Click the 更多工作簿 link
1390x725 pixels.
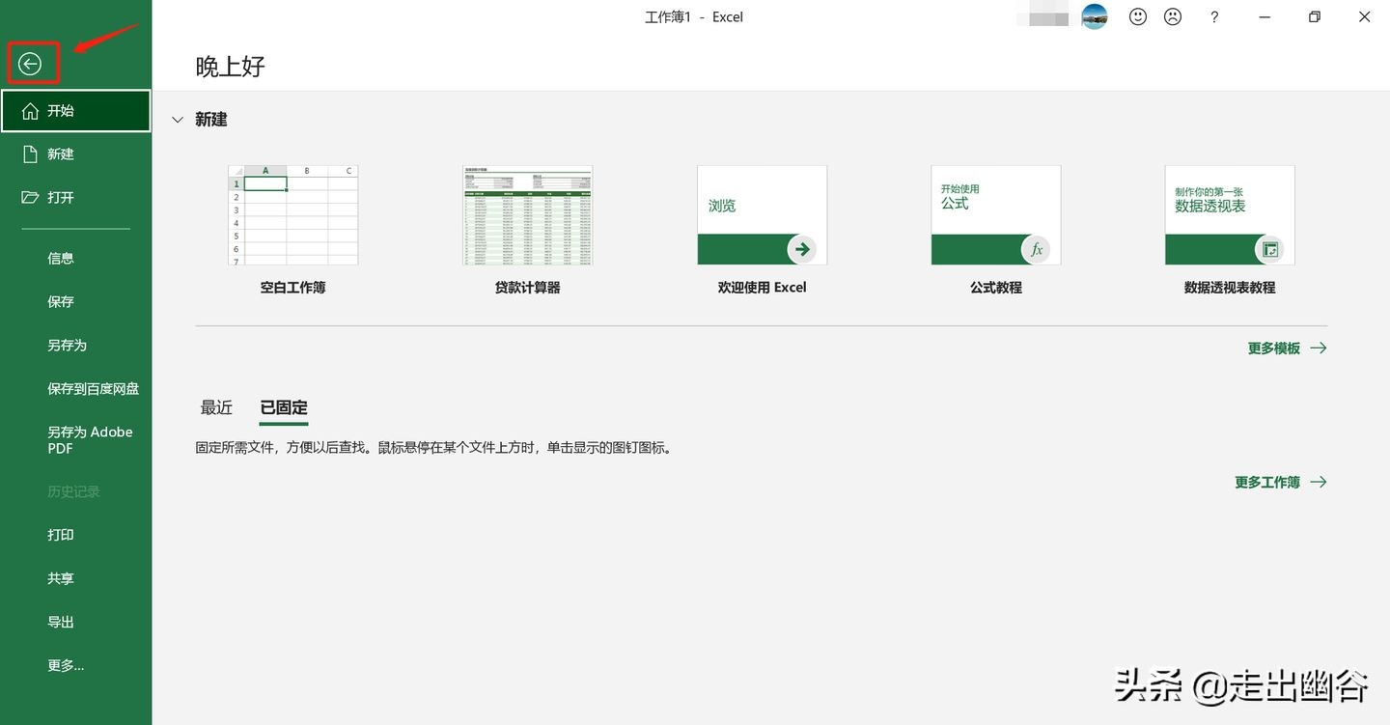tap(1280, 482)
